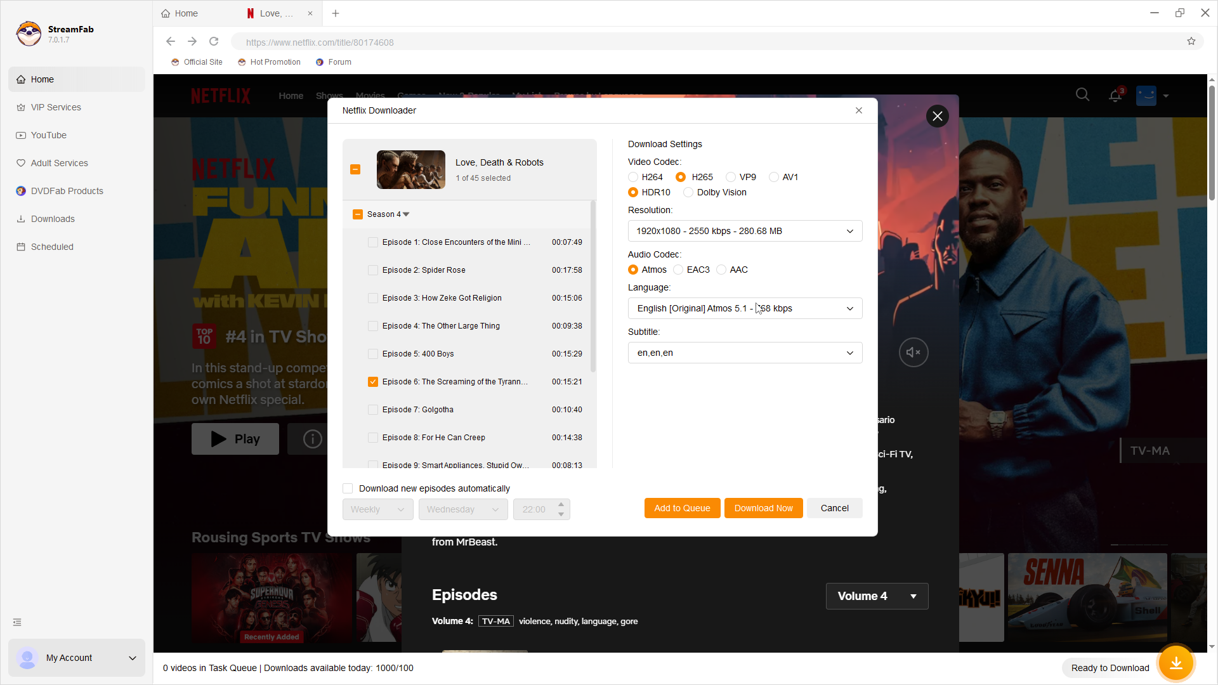This screenshot has width=1218, height=685.
Task: Close the Netflix Downloader dialog
Action: (859, 110)
